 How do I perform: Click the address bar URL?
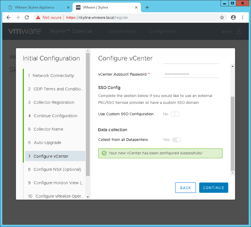click(x=97, y=17)
